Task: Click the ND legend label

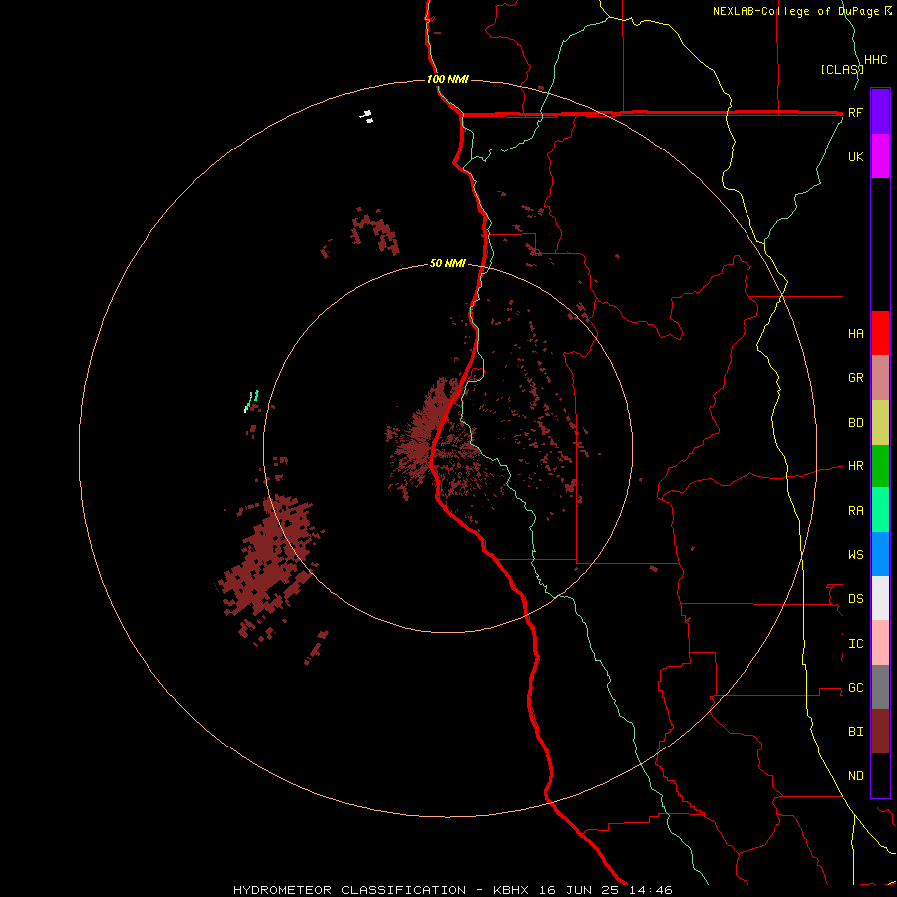Action: 855,776
